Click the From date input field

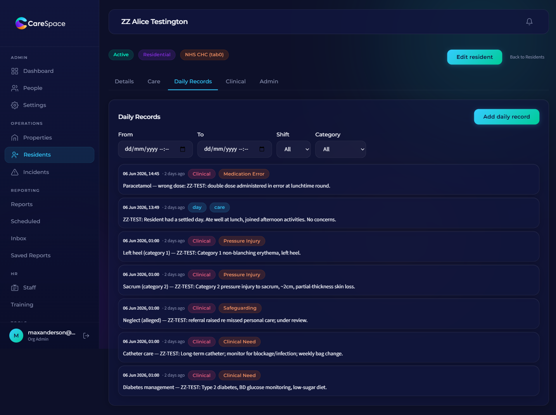(x=155, y=149)
